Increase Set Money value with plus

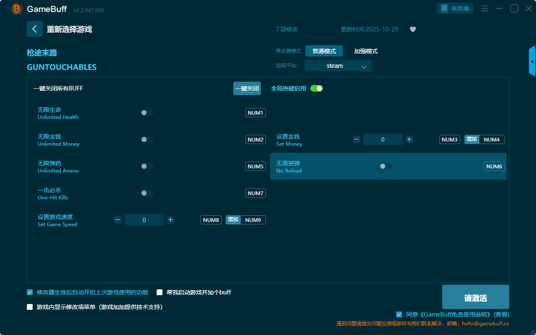(x=409, y=139)
